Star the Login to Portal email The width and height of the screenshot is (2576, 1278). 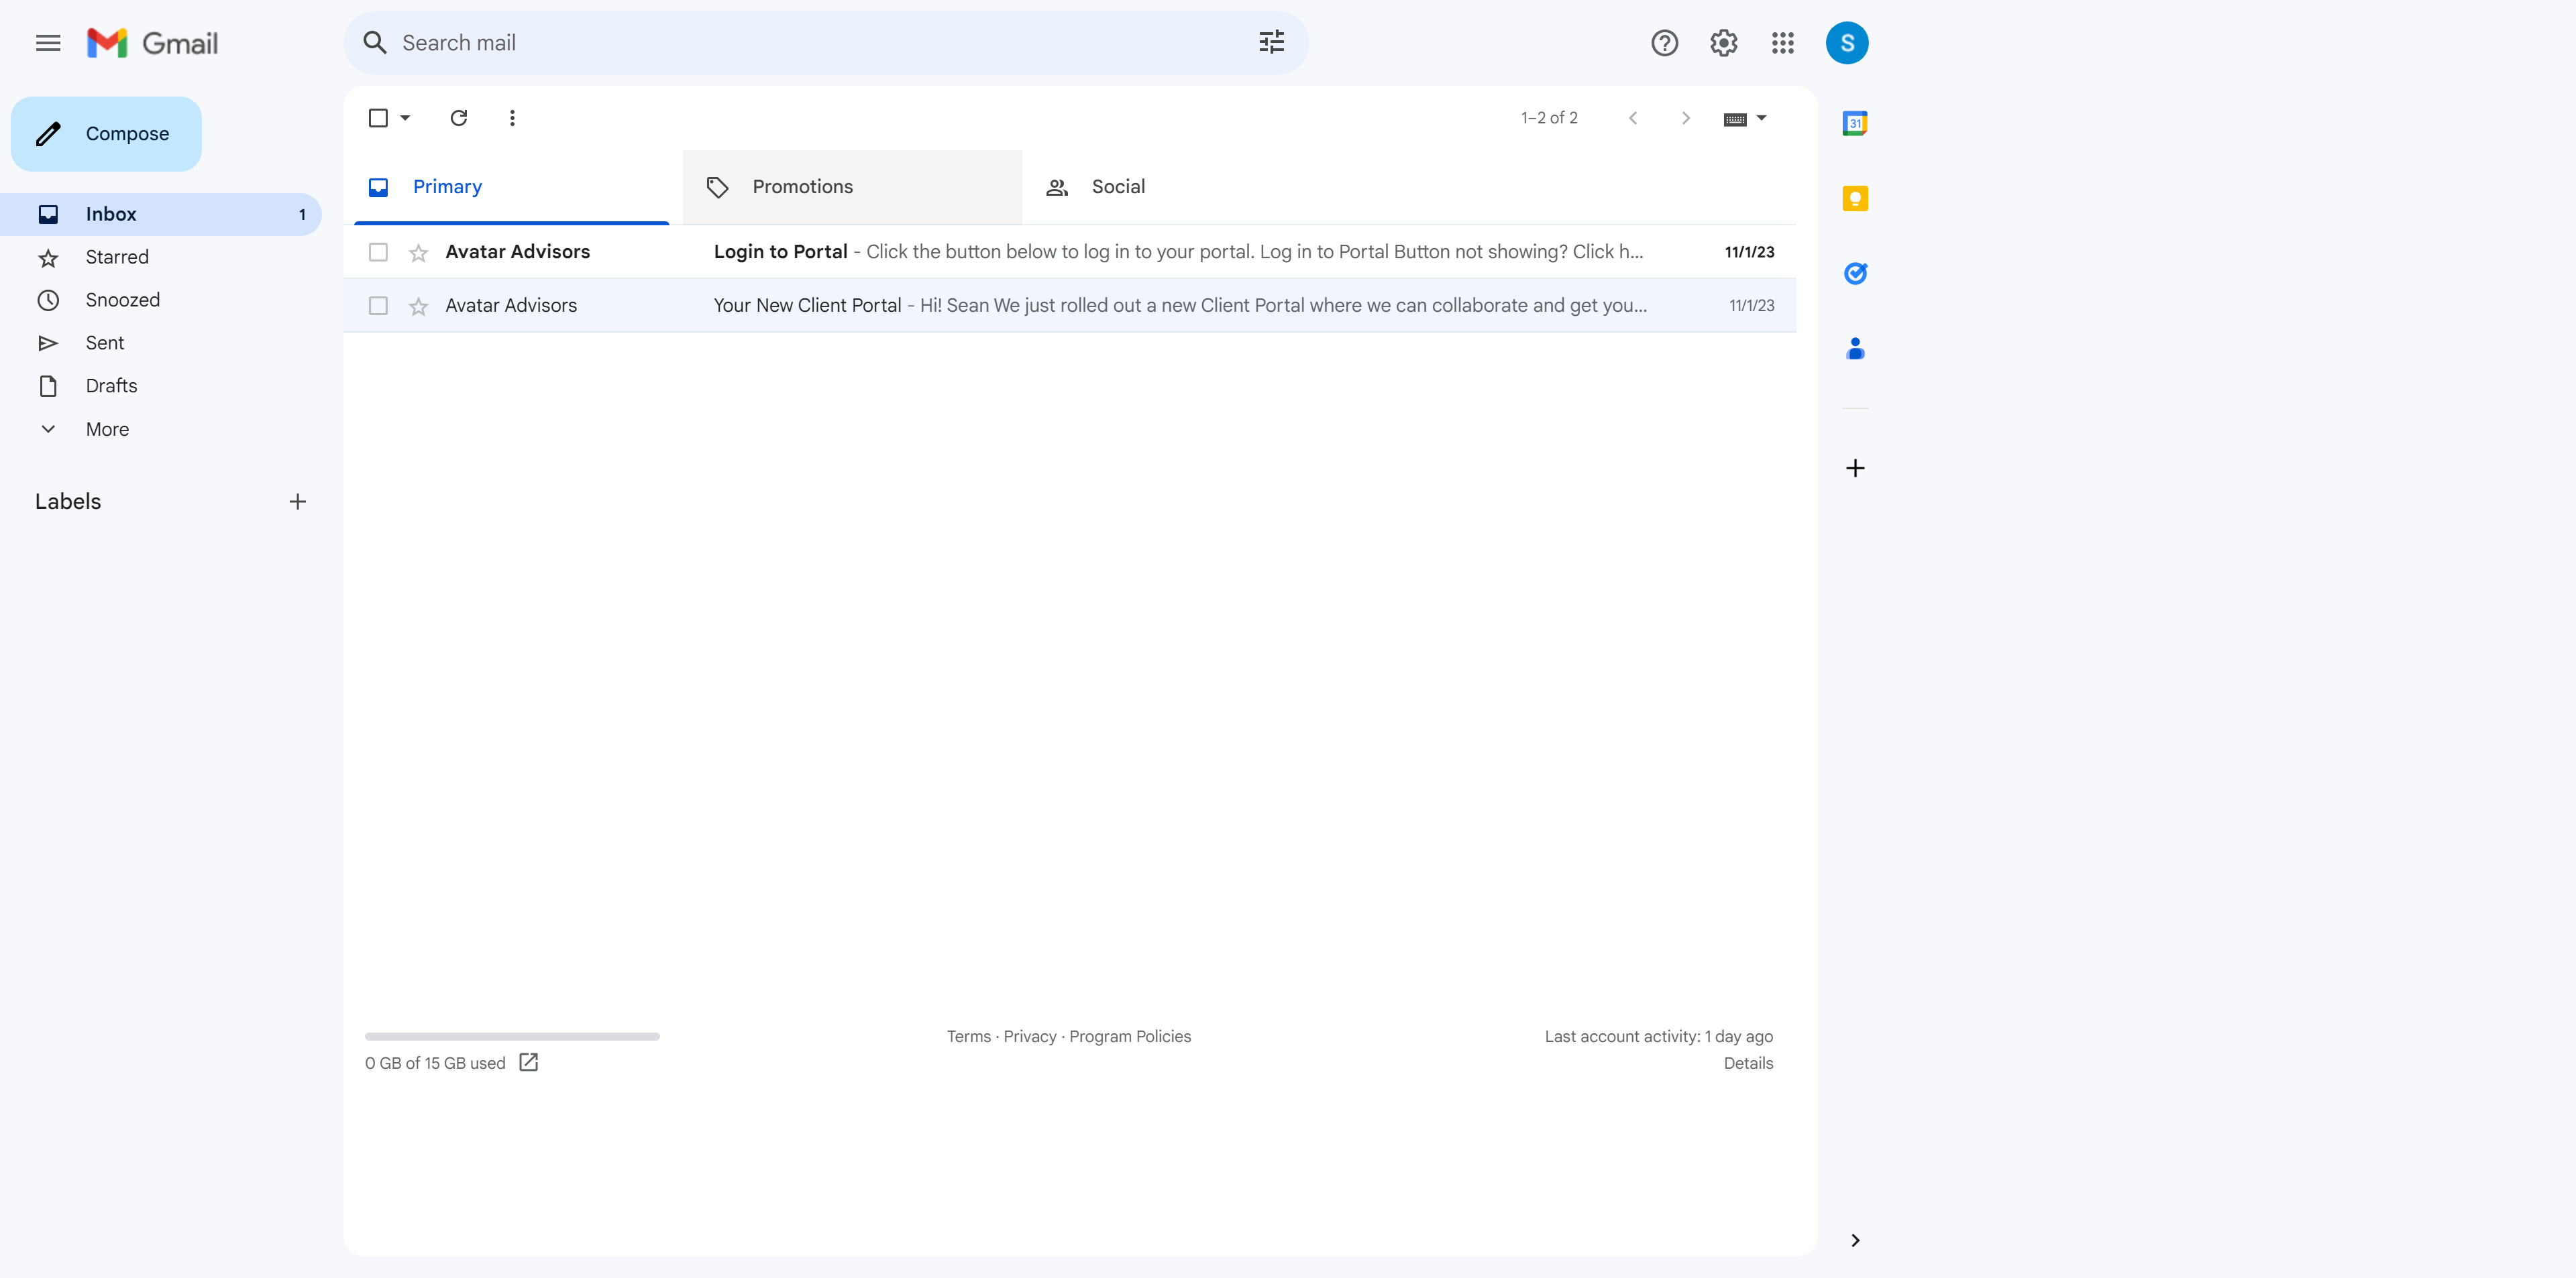tap(418, 253)
